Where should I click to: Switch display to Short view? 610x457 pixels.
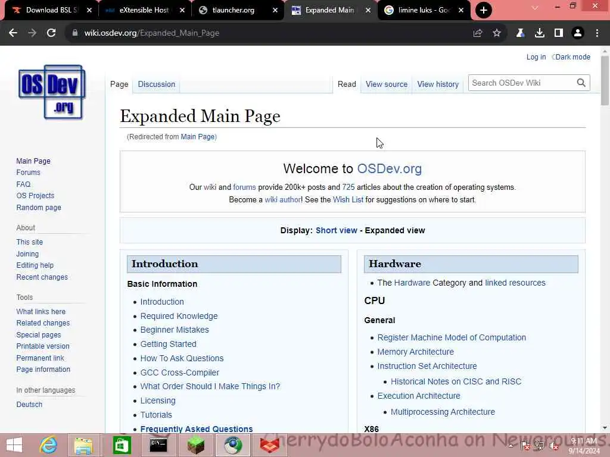(x=336, y=230)
